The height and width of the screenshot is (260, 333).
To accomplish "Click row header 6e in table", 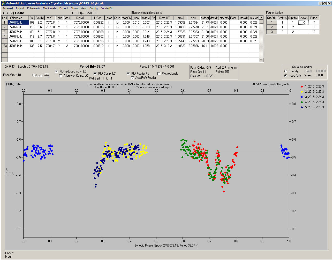I will coord(5,46).
